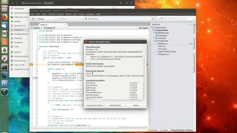This screenshot has width=237, height=133.
Task: Open the Game1 () member breadcrumb
Action: (49, 28)
